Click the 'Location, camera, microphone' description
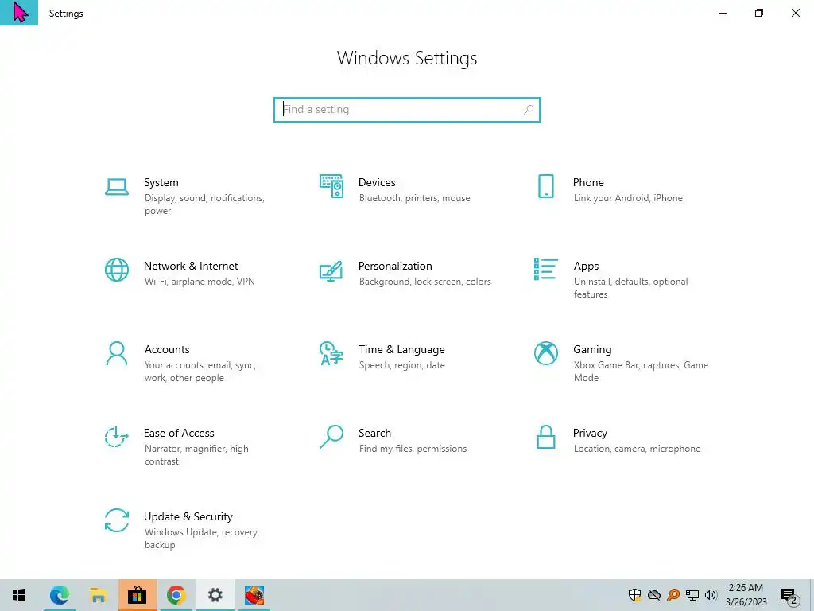Screen dimensions: 814x611 pyautogui.click(x=637, y=449)
